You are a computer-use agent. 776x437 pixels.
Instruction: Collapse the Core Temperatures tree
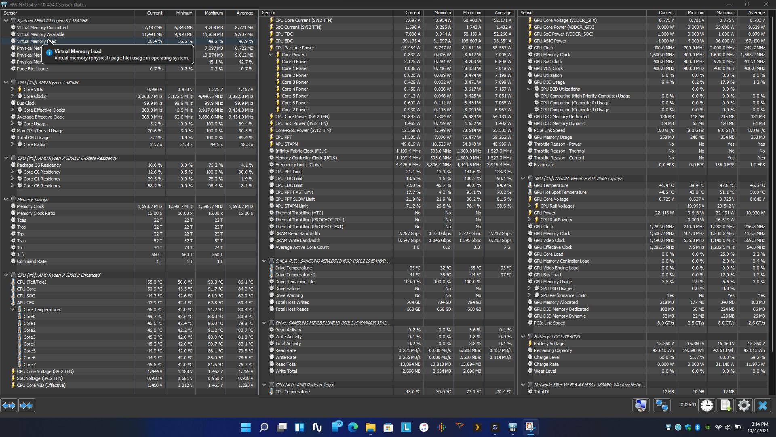point(12,310)
